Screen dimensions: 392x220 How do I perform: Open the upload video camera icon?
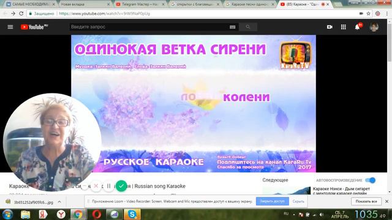coord(330,27)
